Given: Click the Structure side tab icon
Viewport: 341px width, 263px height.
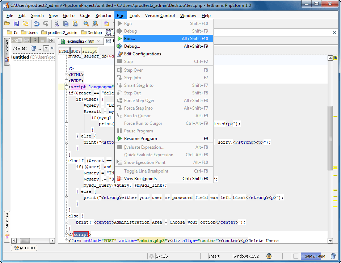Looking at the screenshot, I should (x=7, y=236).
